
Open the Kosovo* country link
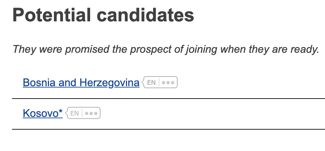(42, 114)
